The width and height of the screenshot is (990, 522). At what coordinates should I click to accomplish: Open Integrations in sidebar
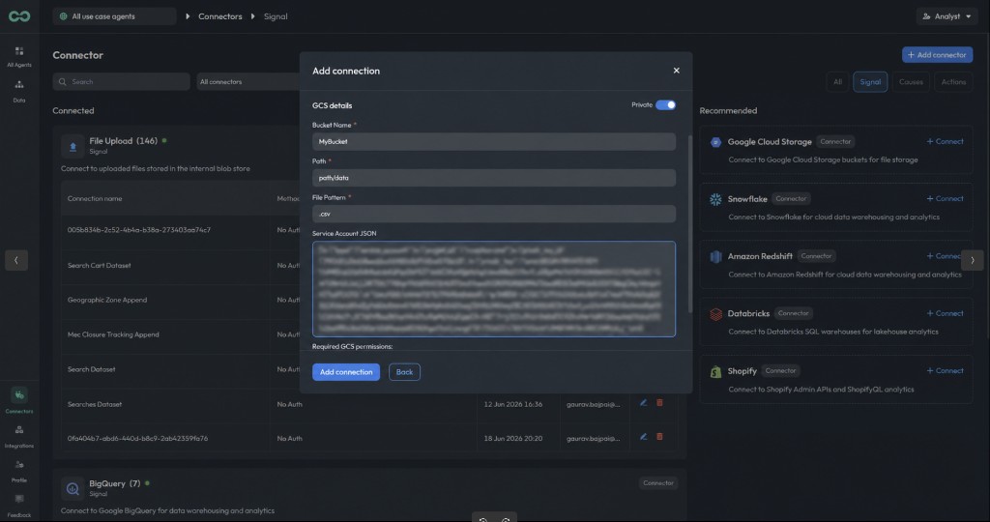click(x=19, y=436)
